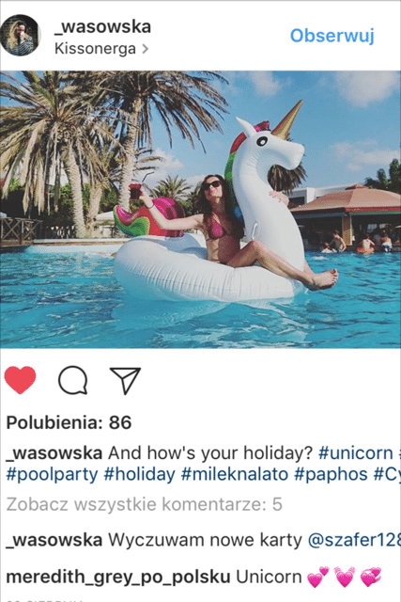Open the #holiday hashtag
Screen dimensions: 401x602
(140, 474)
